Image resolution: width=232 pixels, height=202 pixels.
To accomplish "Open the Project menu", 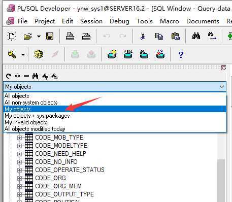I will coord(45,21).
